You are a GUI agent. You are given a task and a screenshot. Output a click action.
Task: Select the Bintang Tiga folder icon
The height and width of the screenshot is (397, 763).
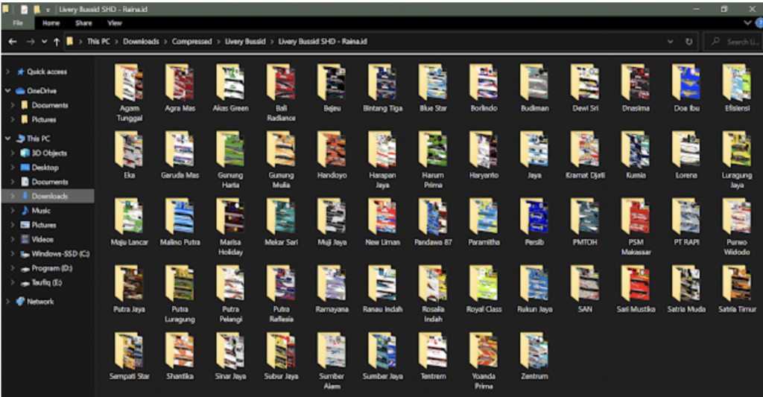click(x=382, y=83)
